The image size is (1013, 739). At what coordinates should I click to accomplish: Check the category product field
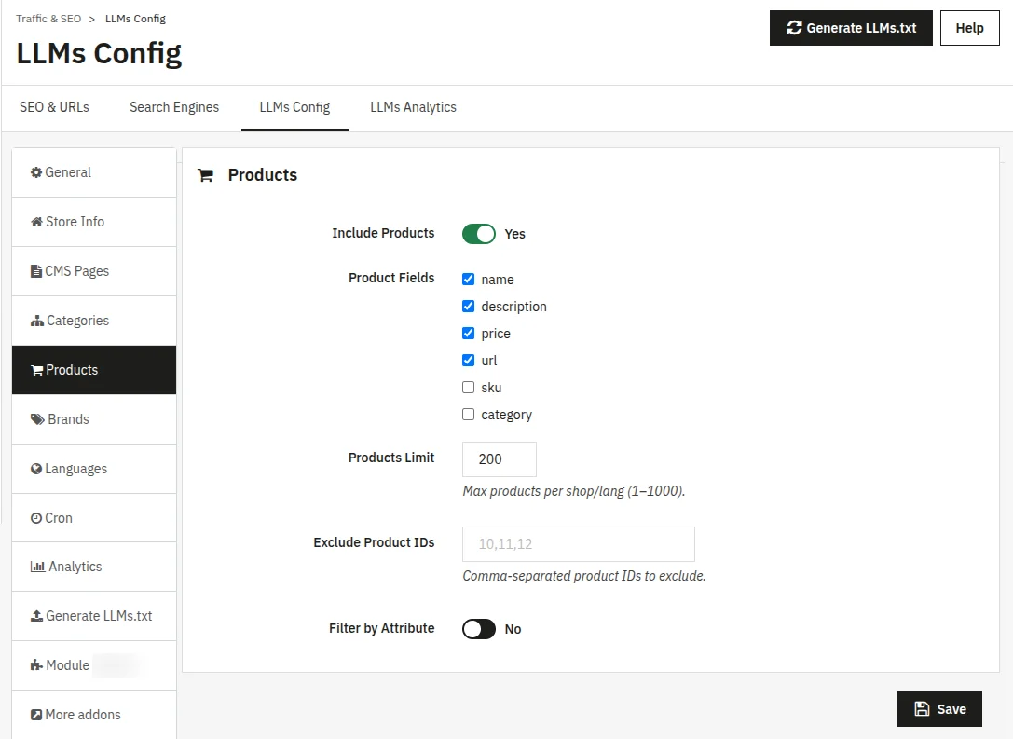pyautogui.click(x=469, y=415)
